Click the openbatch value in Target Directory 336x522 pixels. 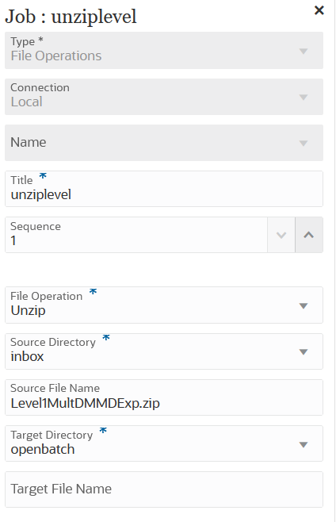[43, 450]
